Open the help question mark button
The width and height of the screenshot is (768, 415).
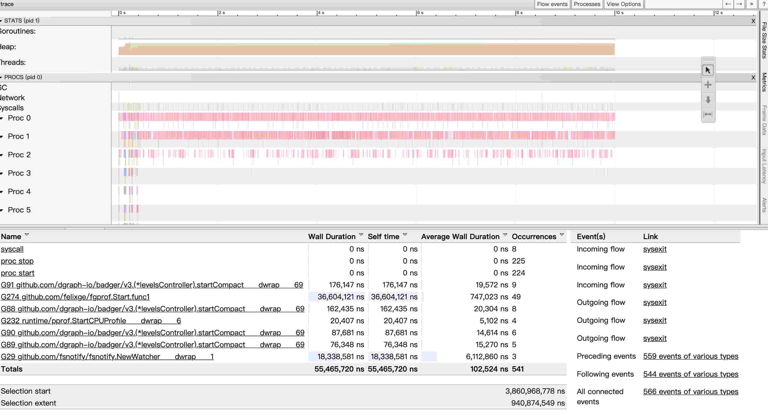[764, 4]
